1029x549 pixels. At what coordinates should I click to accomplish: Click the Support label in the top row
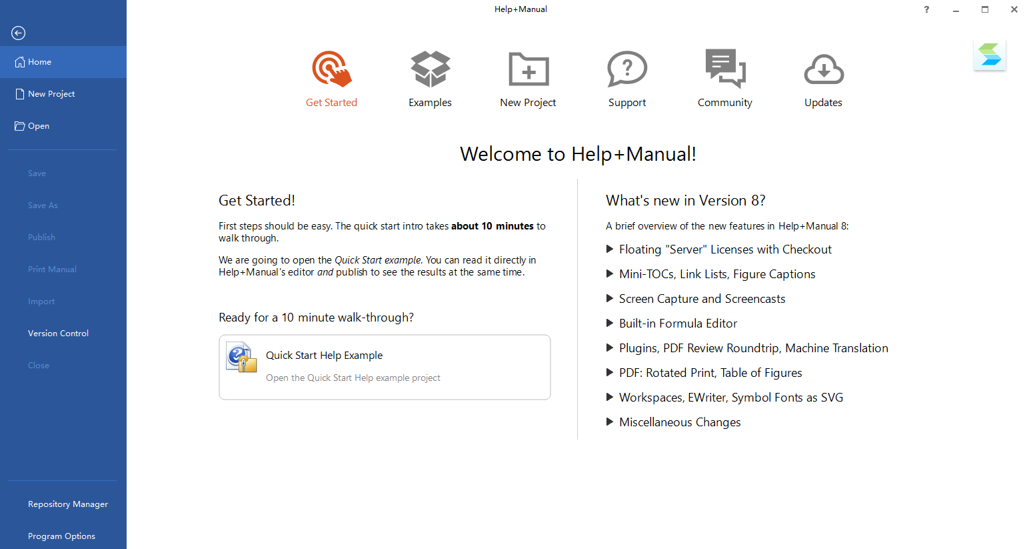pos(627,103)
